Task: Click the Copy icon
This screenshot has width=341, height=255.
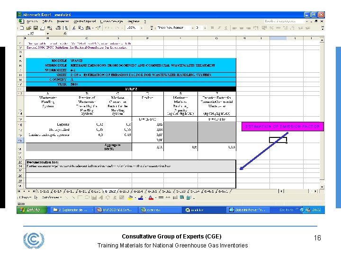Action: coord(81,28)
